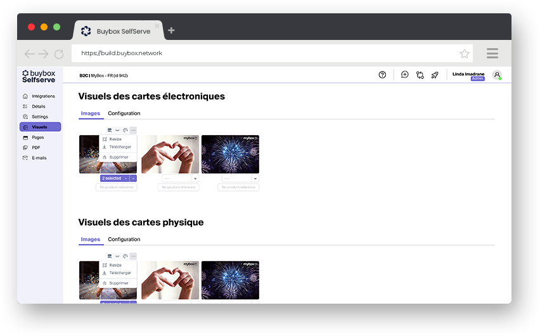Open the dropdown under the heart hands image

(195, 179)
